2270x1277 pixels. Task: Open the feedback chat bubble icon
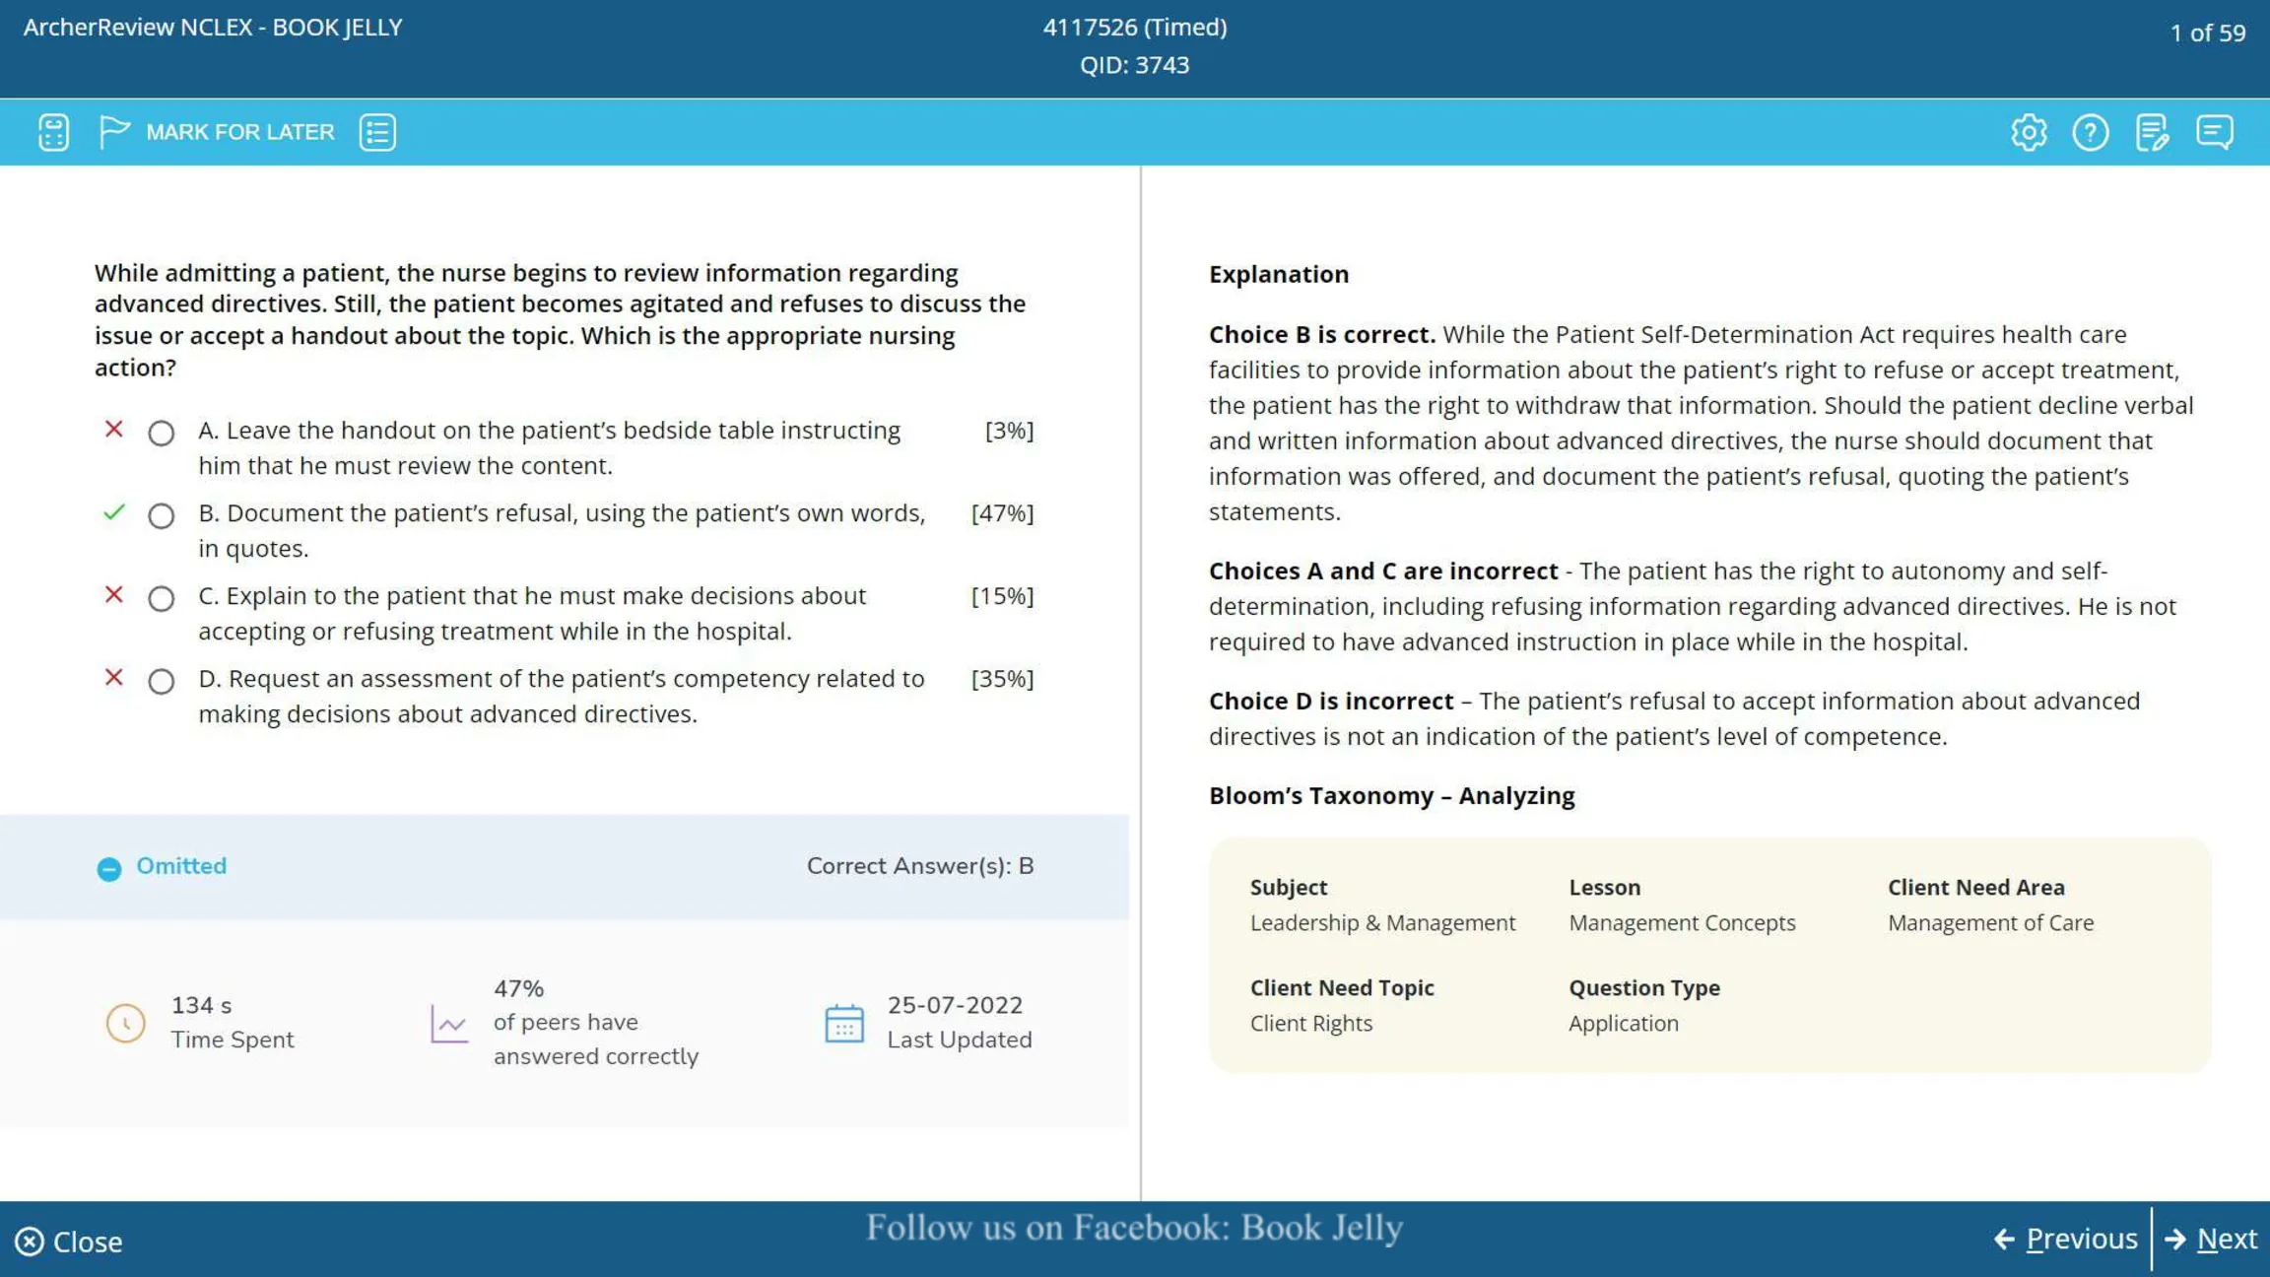pyautogui.click(x=2215, y=132)
